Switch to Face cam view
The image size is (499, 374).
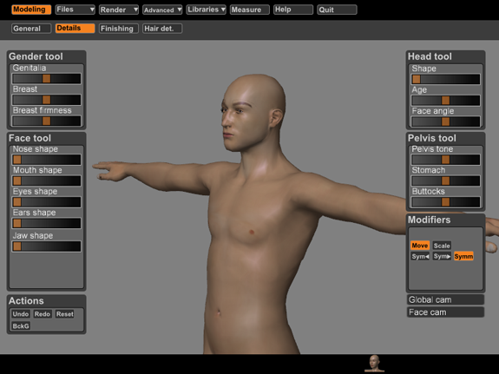(x=445, y=312)
